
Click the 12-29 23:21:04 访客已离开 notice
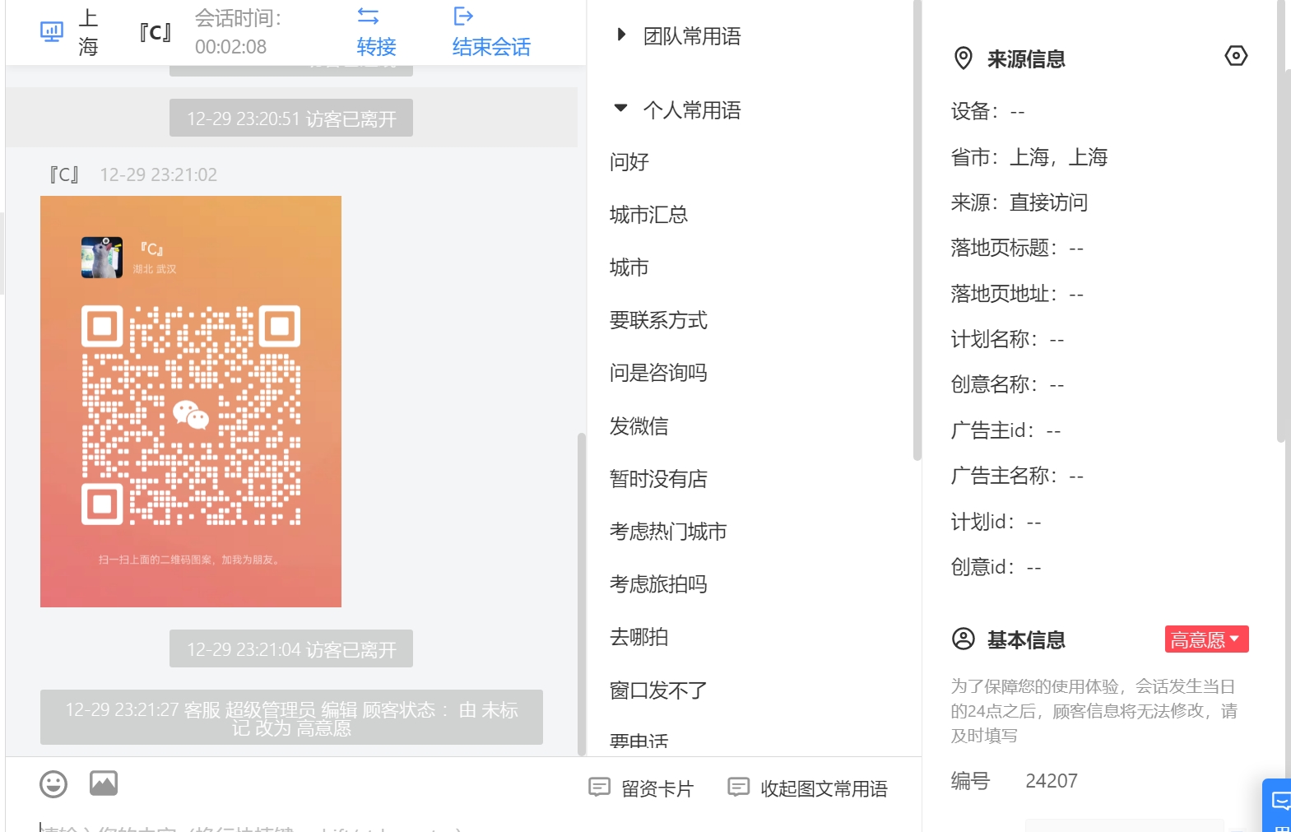coord(291,649)
